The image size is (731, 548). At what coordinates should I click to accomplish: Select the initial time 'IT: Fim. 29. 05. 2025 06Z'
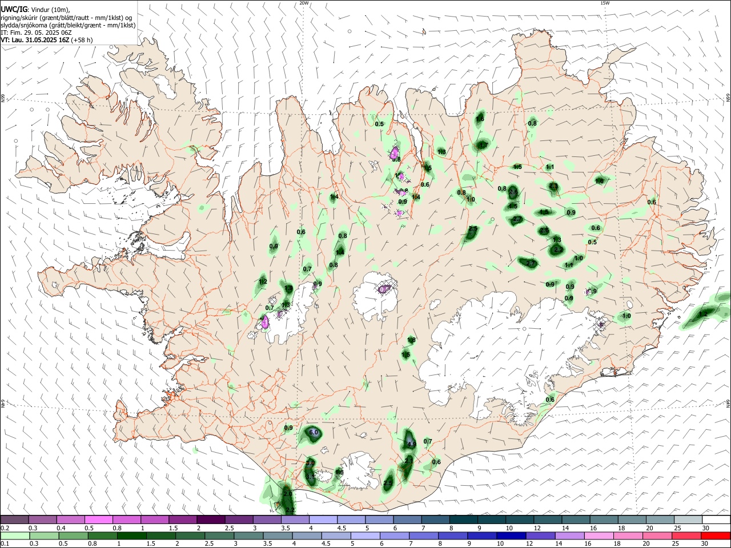(x=36, y=33)
